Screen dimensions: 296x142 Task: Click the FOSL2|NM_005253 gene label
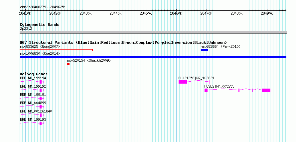click(220, 86)
